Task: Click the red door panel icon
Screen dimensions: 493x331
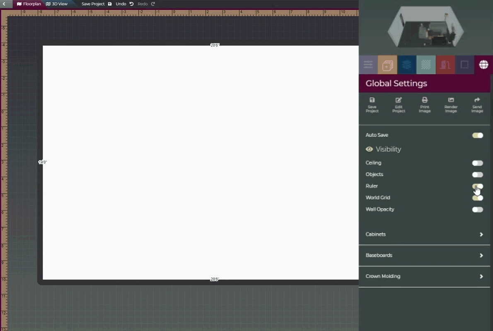Action: (445, 65)
